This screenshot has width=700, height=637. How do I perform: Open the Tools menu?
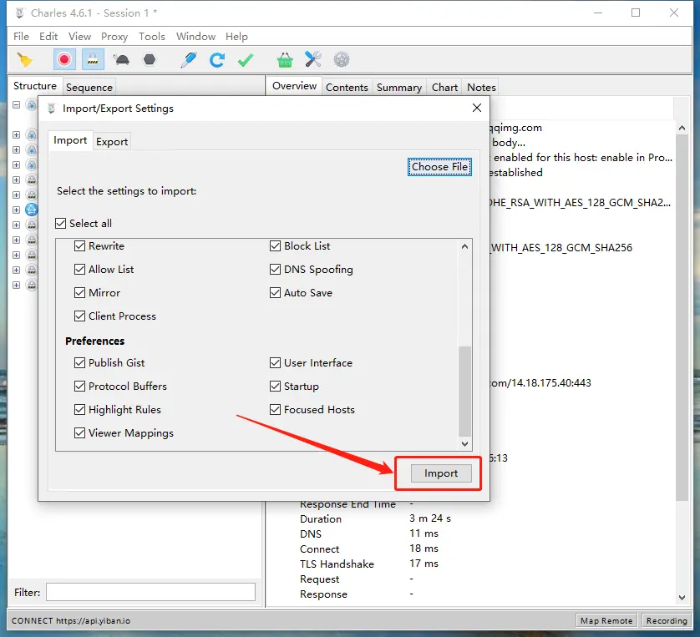click(x=152, y=36)
